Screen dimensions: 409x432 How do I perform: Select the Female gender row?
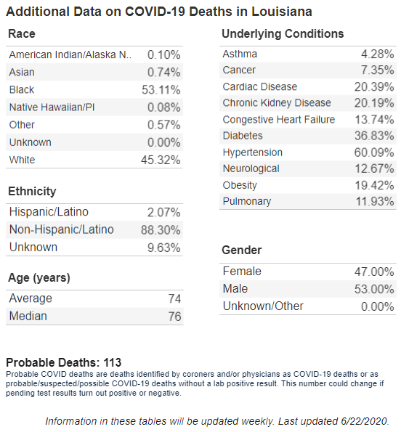click(308, 272)
